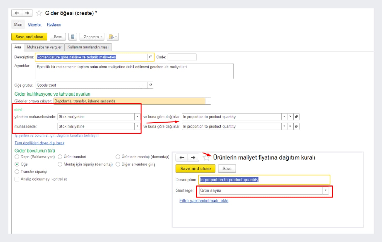
Task: Open the Kullanım sınırlandırılması tab
Action: click(x=88, y=47)
